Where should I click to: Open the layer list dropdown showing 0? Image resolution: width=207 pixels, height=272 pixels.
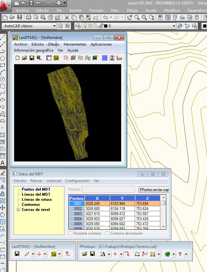click(174, 26)
